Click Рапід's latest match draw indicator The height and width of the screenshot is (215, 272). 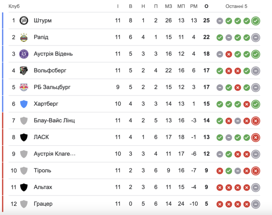click(256, 37)
